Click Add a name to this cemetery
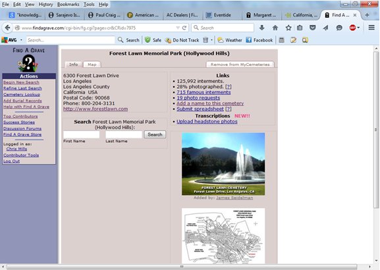The width and height of the screenshot is (380, 270). click(210, 103)
